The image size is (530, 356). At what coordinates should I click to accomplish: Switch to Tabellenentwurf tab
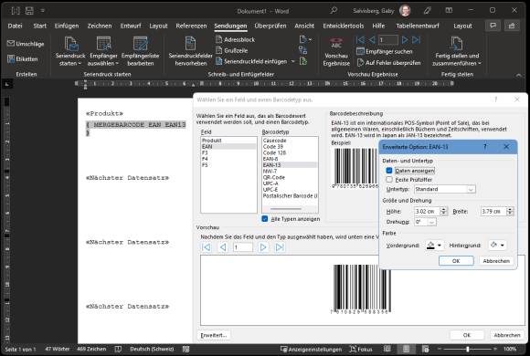pyautogui.click(x=418, y=26)
